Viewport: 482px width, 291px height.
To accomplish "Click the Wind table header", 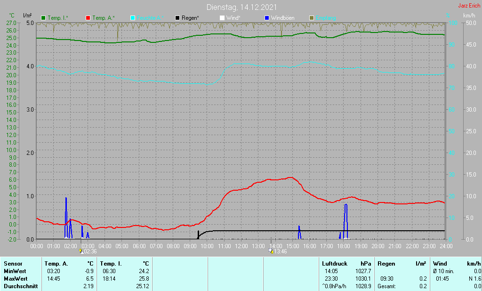I will pyautogui.click(x=440, y=264).
